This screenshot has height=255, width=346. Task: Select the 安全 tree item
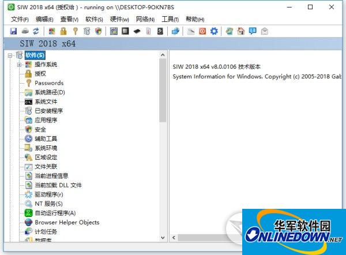coord(40,129)
